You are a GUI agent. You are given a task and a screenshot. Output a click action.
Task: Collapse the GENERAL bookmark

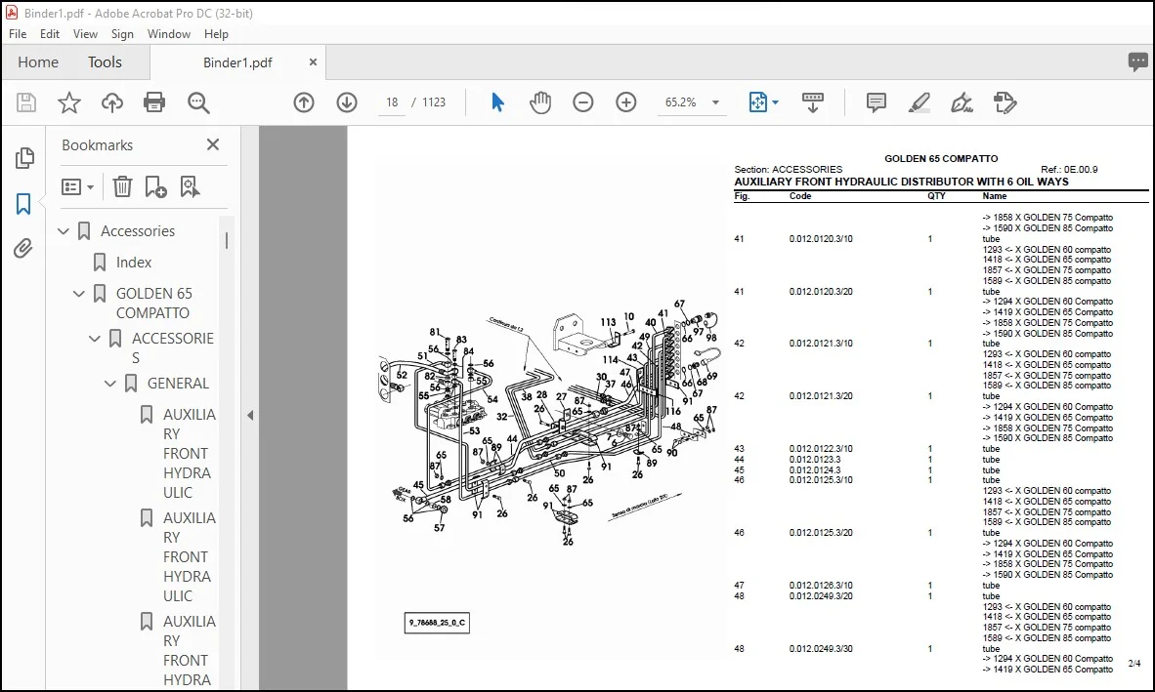(x=109, y=384)
